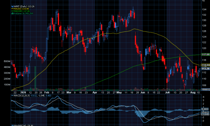The height and width of the screenshot is (126, 210).
Task: Click the white 113.26 last price tag
Action: point(206,69)
